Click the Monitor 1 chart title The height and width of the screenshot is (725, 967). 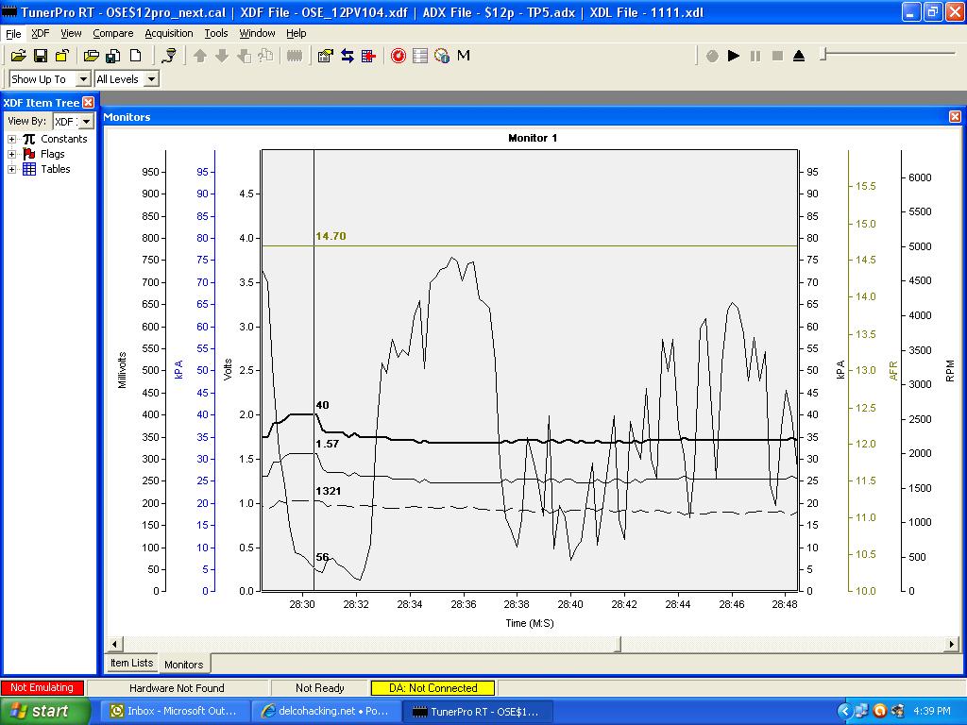[x=533, y=138]
